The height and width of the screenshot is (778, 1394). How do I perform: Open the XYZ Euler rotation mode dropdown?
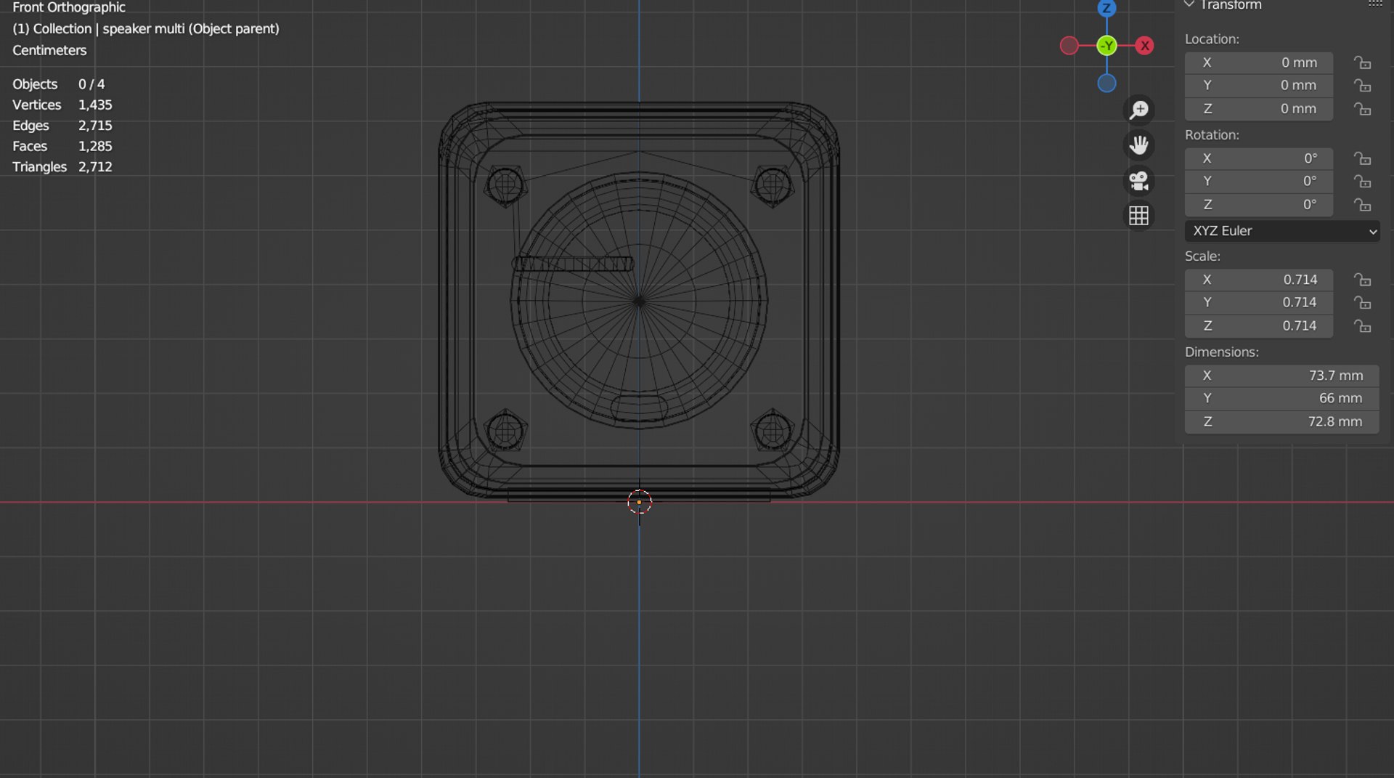[1282, 231]
